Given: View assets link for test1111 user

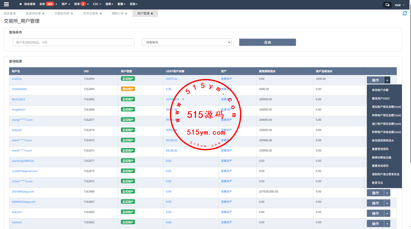Looking at the screenshot, I should 226,212.
